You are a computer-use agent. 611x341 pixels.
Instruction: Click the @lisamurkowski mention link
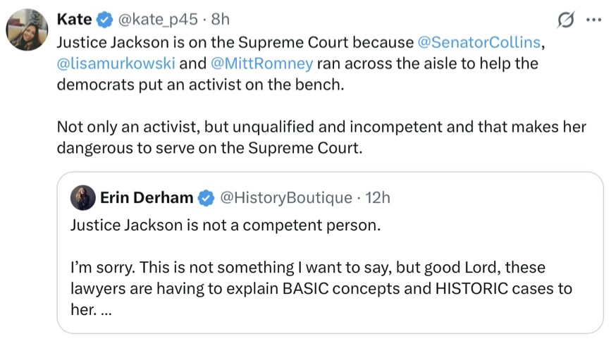(x=115, y=63)
